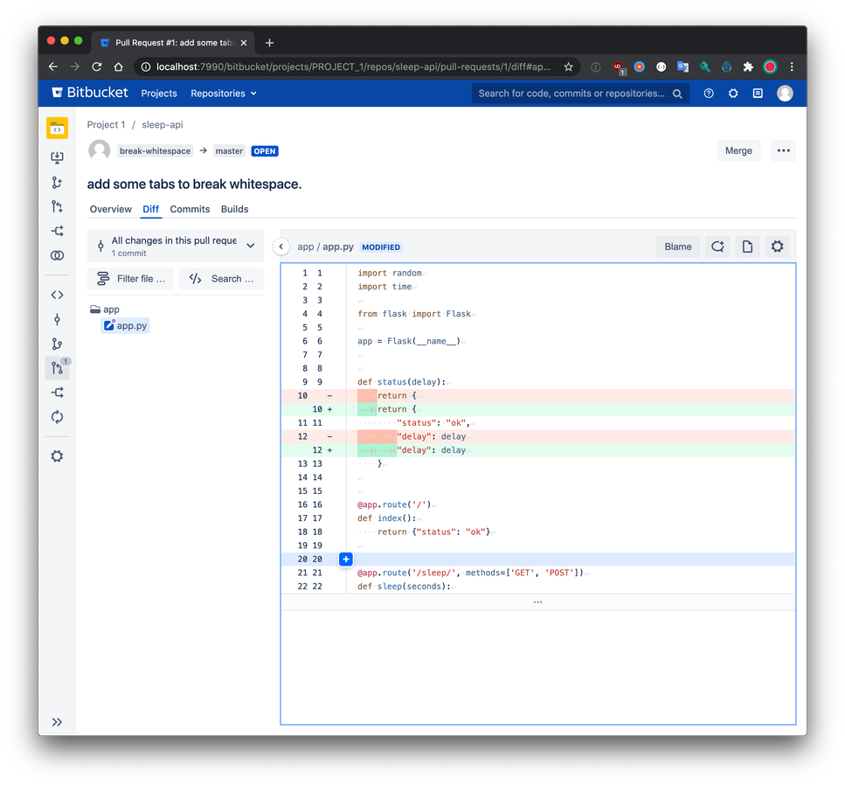Open diff view settings gear
Image resolution: width=845 pixels, height=786 pixels.
pyautogui.click(x=777, y=247)
